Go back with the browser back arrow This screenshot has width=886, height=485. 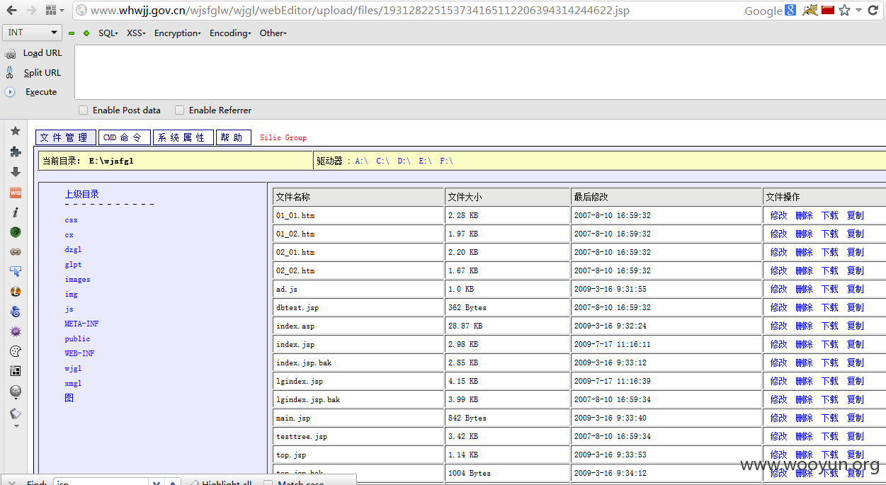click(12, 11)
